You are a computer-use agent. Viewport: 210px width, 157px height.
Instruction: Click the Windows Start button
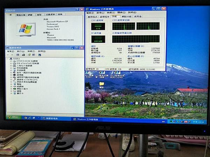pos(14,117)
